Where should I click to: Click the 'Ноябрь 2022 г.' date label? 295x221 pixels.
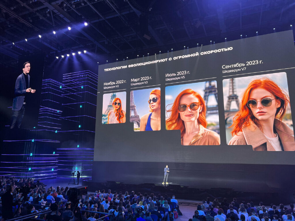pos(115,83)
